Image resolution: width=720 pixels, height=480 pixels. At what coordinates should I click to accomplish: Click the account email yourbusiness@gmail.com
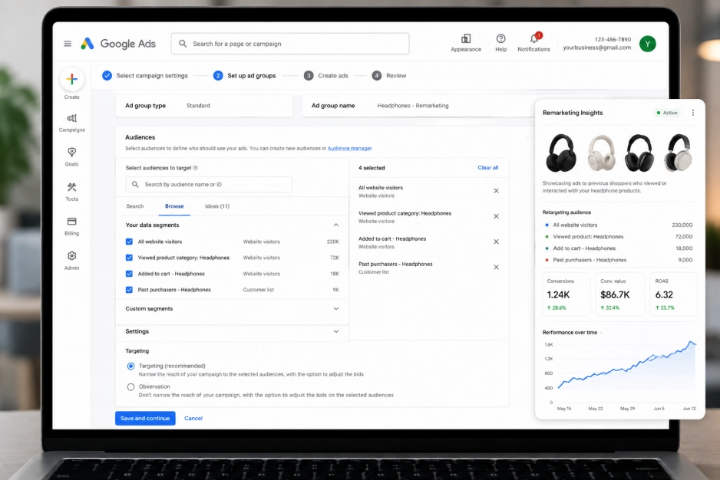point(597,48)
